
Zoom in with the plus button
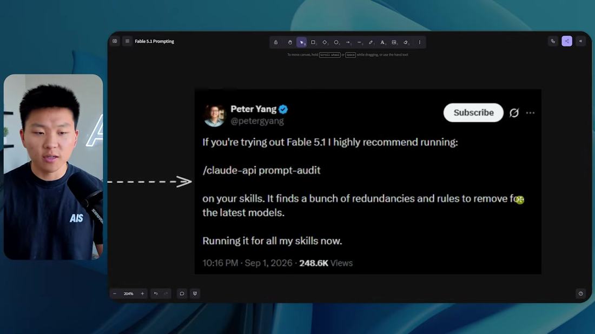[x=142, y=293]
